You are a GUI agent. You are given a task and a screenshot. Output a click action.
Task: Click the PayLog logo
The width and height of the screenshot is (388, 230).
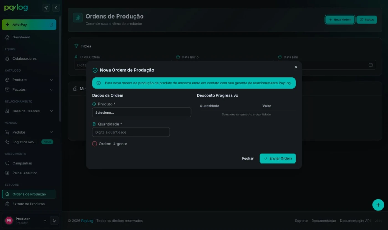click(x=16, y=8)
